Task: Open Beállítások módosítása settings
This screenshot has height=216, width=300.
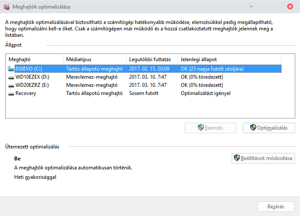Action: (x=263, y=158)
